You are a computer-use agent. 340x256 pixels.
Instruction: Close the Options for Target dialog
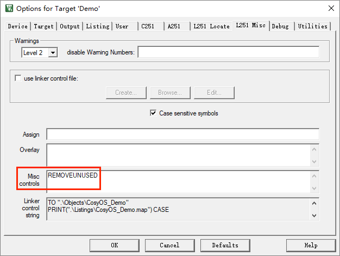[x=330, y=8]
